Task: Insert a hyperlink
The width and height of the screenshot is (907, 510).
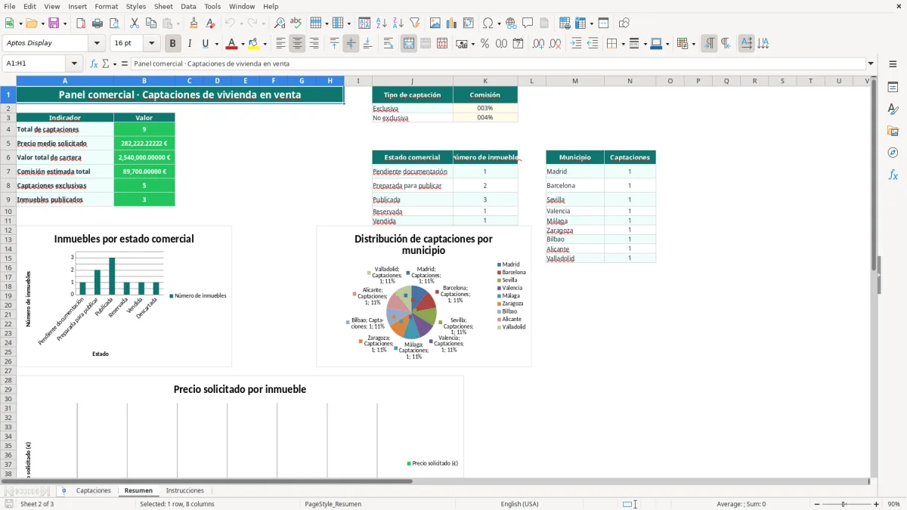Action: click(511, 23)
